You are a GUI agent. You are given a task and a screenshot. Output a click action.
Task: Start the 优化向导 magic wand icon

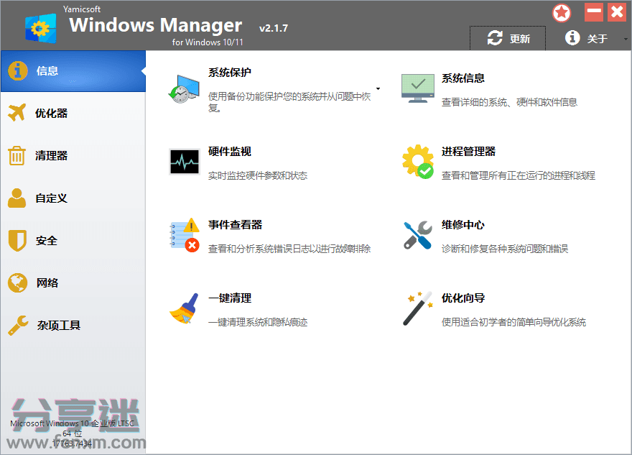[x=417, y=309]
